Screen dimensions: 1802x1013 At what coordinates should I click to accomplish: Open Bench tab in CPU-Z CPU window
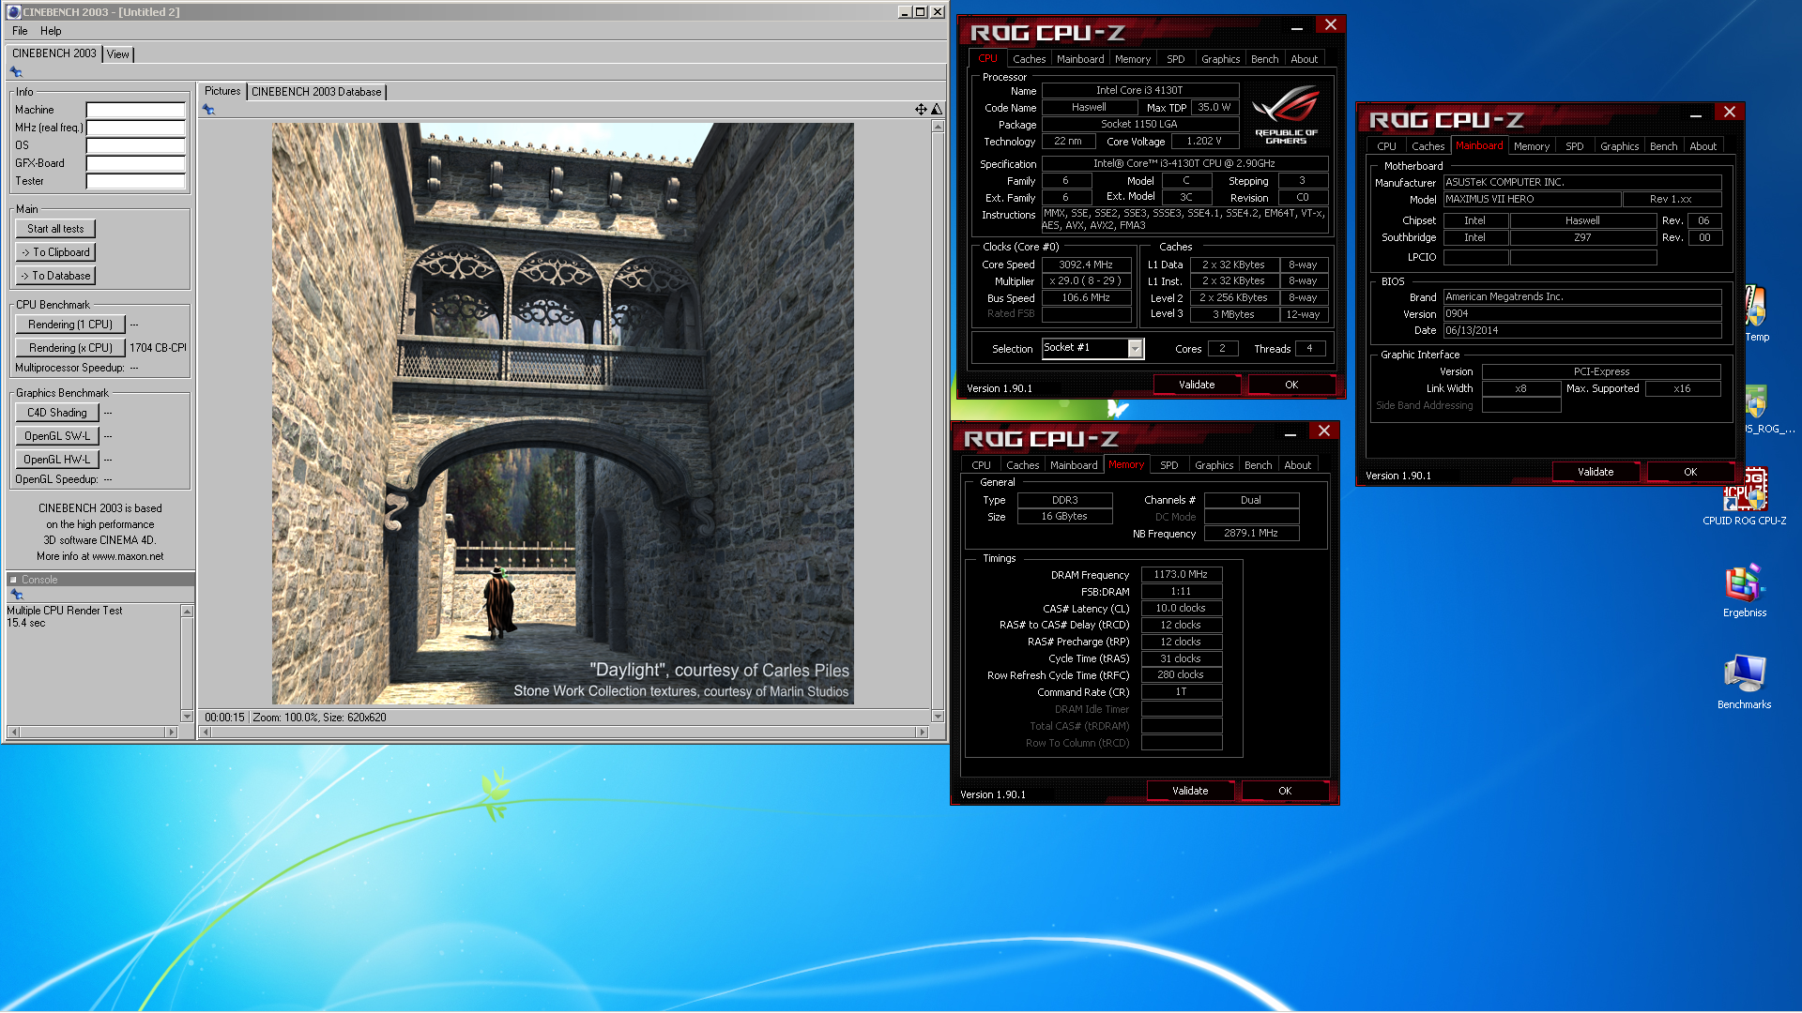1265,59
